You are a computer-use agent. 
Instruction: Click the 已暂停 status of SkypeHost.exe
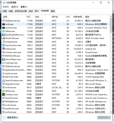pos(38,84)
